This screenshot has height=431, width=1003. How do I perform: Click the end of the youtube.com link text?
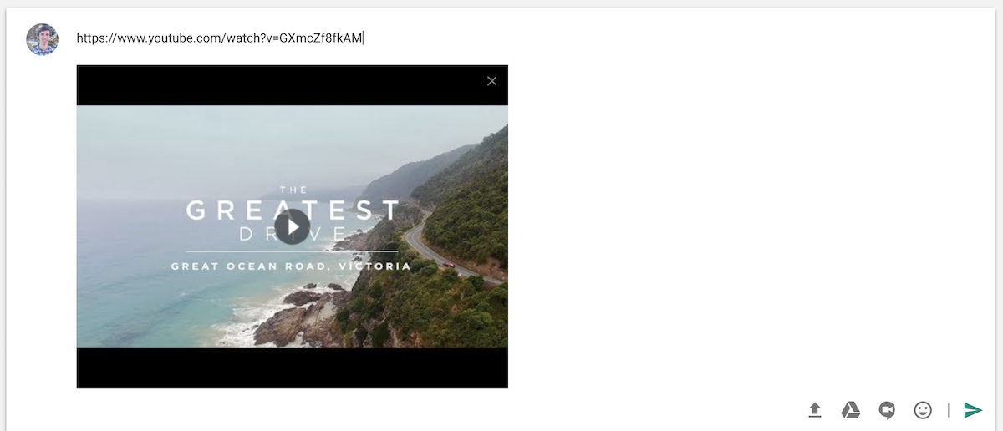pyautogui.click(x=362, y=38)
